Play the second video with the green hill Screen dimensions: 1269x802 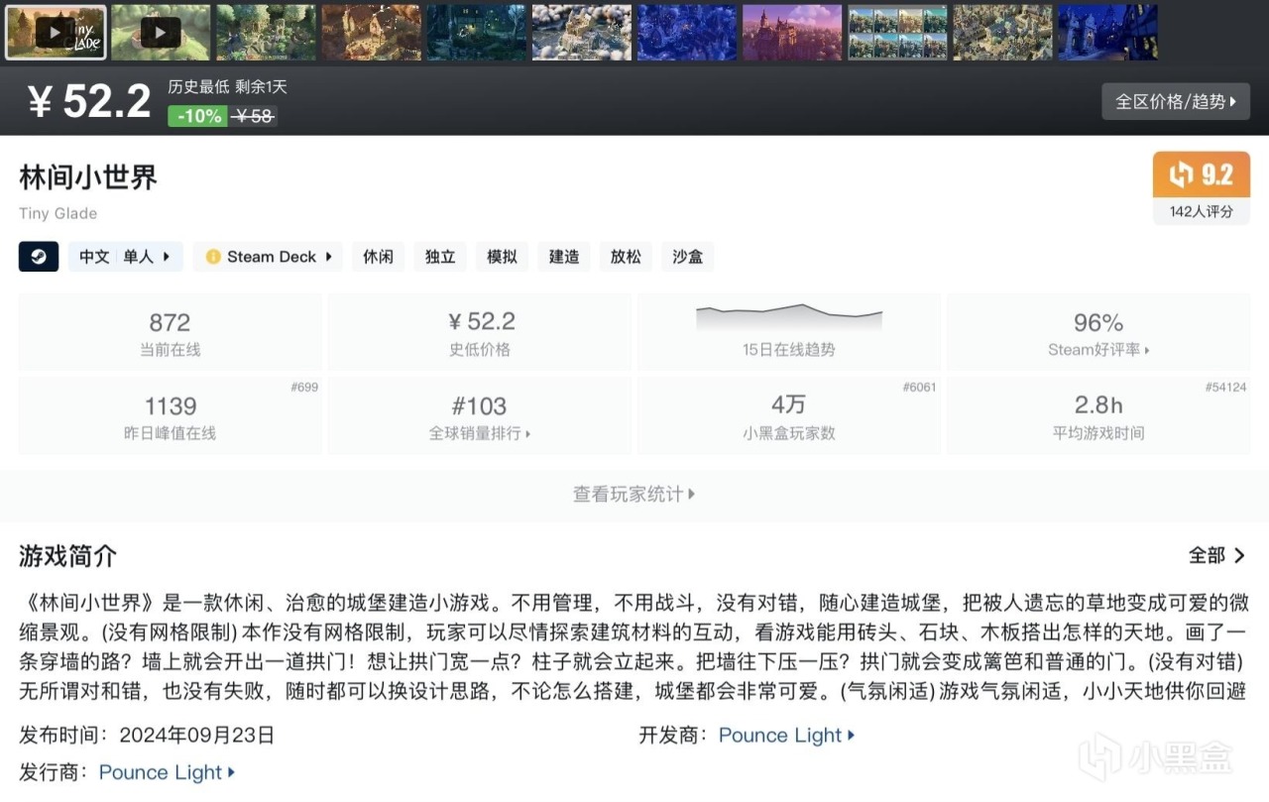click(161, 32)
